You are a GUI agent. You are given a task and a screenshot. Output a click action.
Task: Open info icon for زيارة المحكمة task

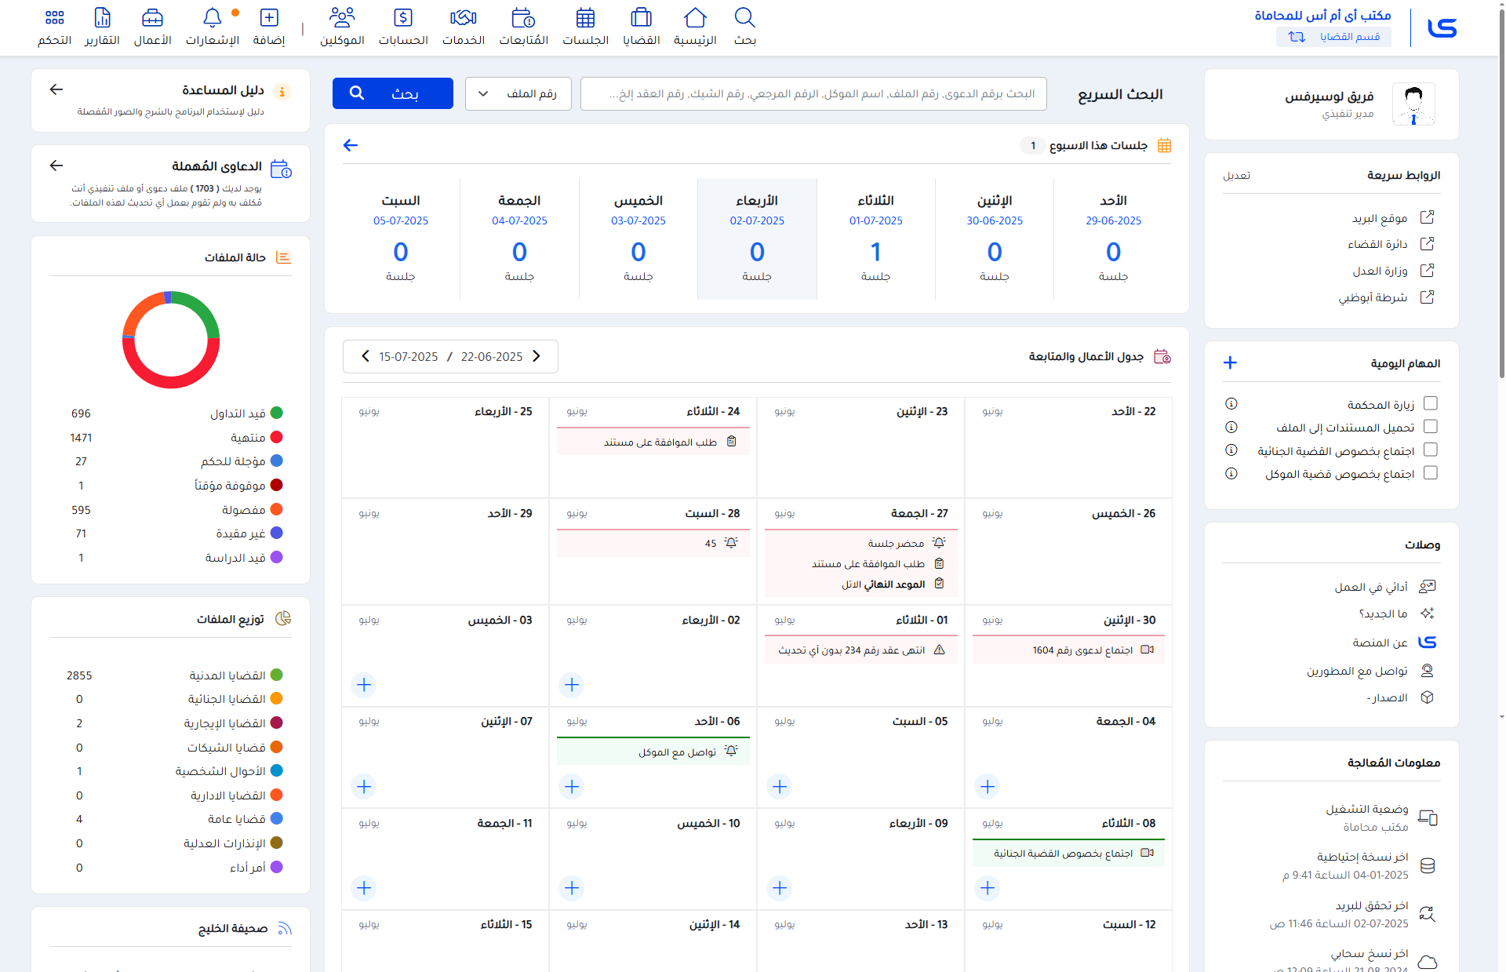tap(1231, 403)
